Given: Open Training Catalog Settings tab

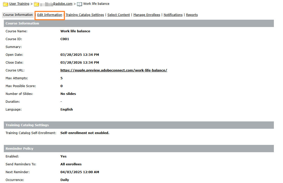Looking at the screenshot, I should click(x=85, y=15).
